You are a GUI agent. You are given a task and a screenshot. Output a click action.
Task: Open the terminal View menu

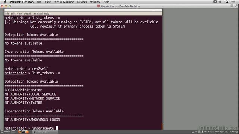tap(19, 13)
